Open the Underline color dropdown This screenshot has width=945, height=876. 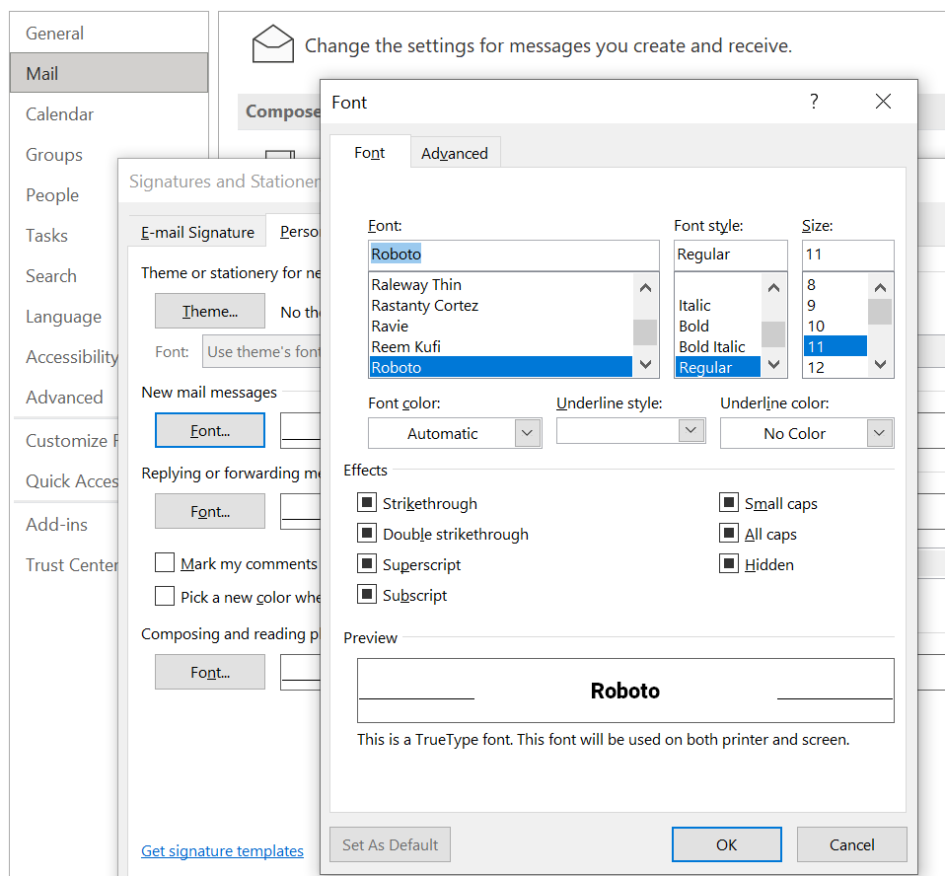pyautogui.click(x=880, y=433)
